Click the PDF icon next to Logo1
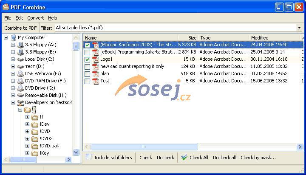The width and height of the screenshot is (306, 175). (x=96, y=59)
